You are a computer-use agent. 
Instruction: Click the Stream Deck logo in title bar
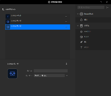[49, 2]
